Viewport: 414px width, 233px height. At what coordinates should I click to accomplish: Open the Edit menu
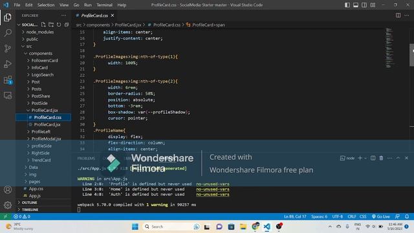(28, 5)
